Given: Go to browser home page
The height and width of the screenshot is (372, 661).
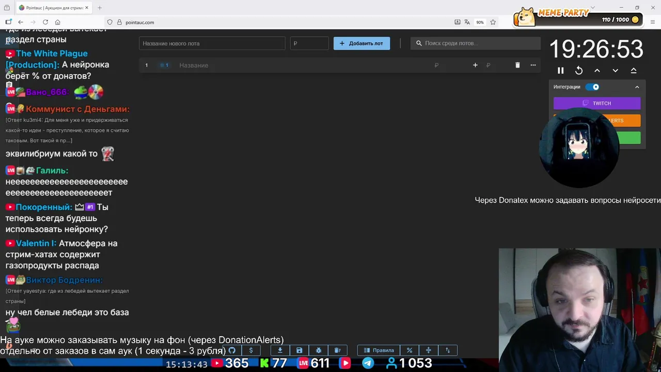Looking at the screenshot, I should coord(58,22).
